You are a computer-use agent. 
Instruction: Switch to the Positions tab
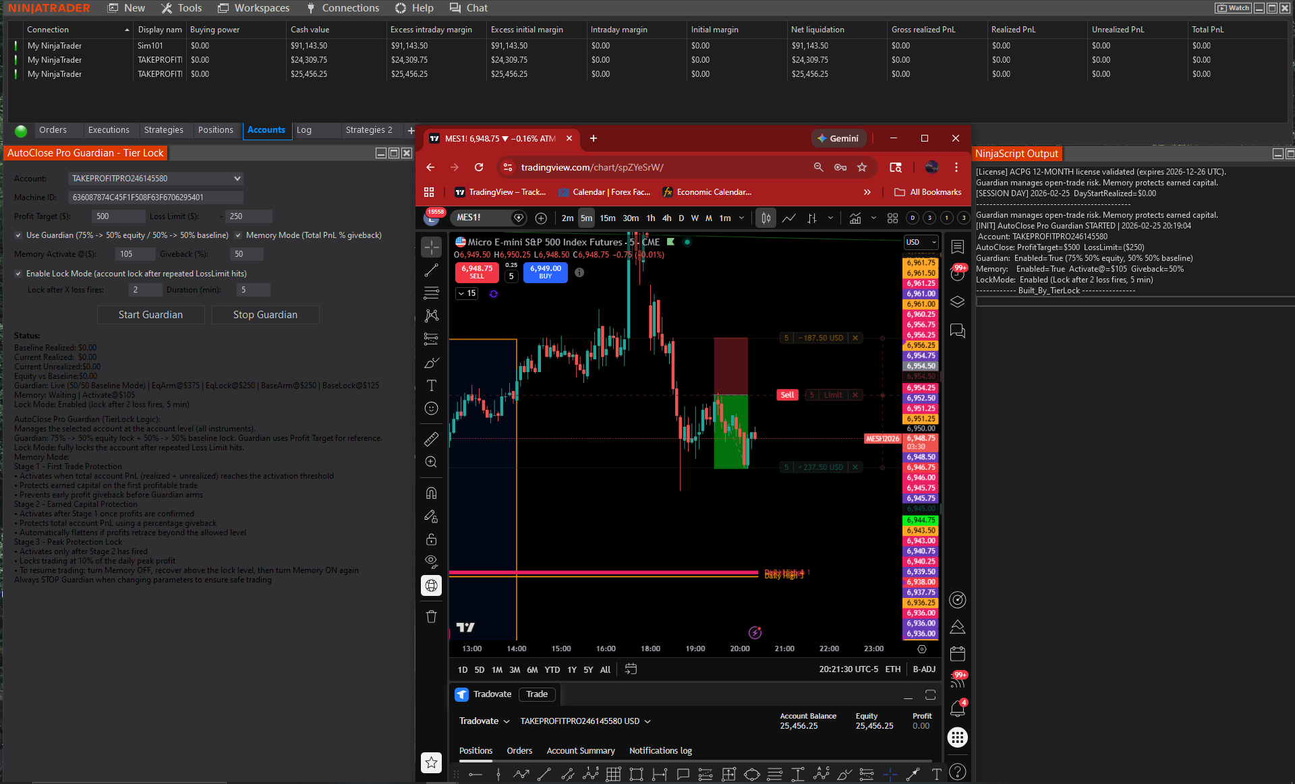pyautogui.click(x=217, y=129)
